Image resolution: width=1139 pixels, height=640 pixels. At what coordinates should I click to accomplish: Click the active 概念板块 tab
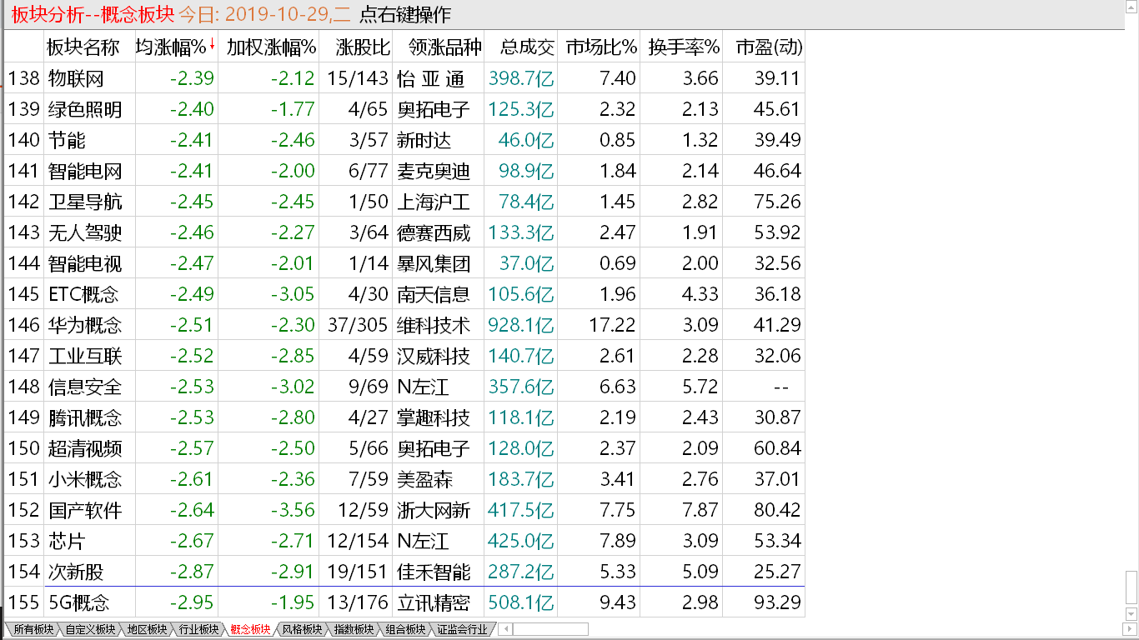250,629
